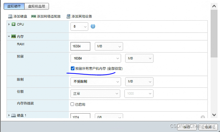Expand the CPU row
Viewport: 220px width, 132px height.
[x=9, y=24]
